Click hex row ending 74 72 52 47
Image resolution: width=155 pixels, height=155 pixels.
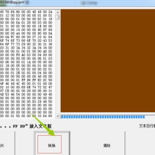point(26,87)
